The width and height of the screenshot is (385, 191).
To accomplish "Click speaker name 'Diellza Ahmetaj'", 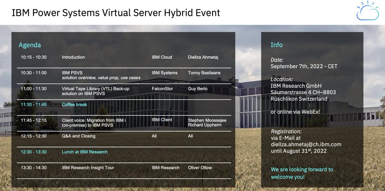I will (204, 57).
